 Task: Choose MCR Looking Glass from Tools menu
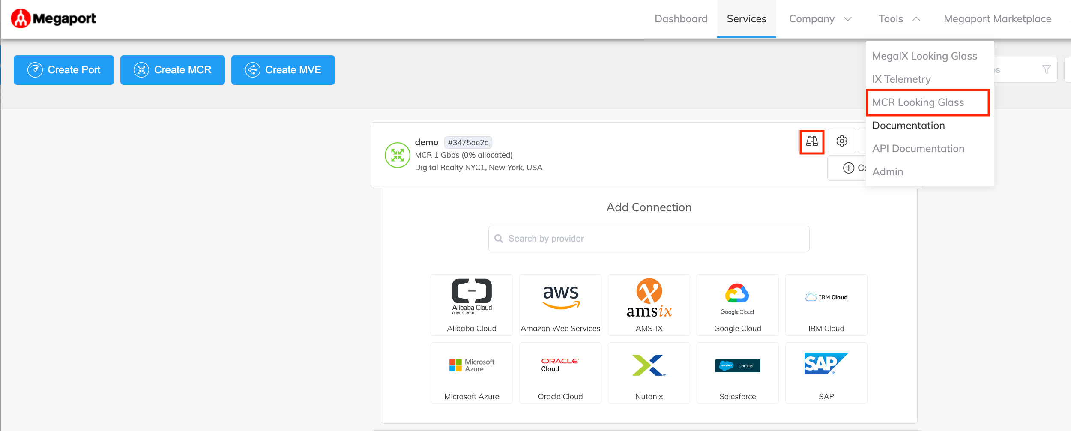click(918, 102)
